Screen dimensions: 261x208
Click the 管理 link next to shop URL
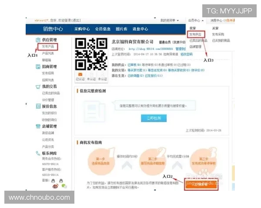(181, 49)
